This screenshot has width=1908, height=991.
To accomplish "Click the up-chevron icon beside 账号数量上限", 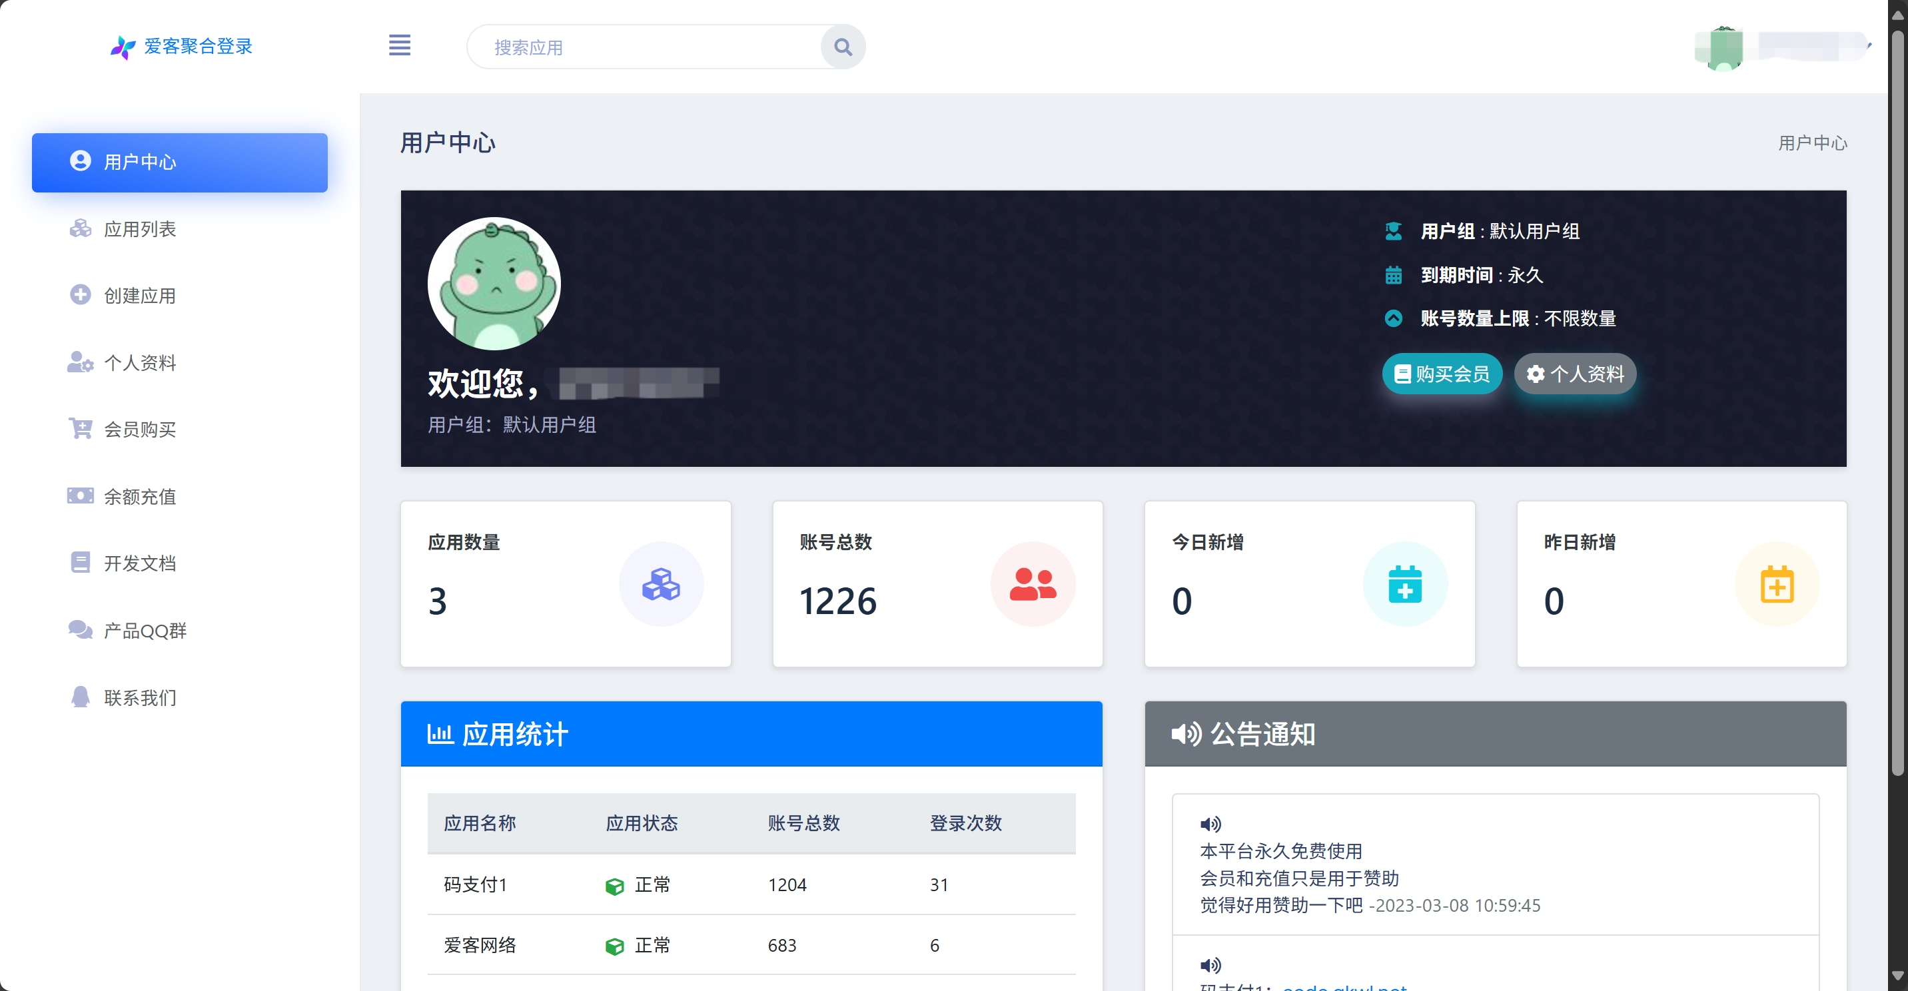I will point(1393,318).
